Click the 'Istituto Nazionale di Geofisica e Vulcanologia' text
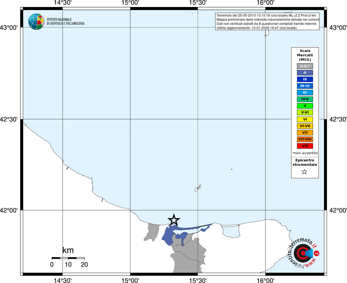Viewport: 347px width, 283px height. coord(65,22)
